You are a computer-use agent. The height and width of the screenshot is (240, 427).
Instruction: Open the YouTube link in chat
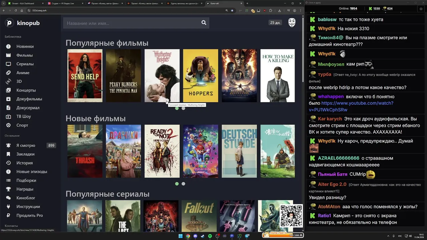click(x=351, y=106)
